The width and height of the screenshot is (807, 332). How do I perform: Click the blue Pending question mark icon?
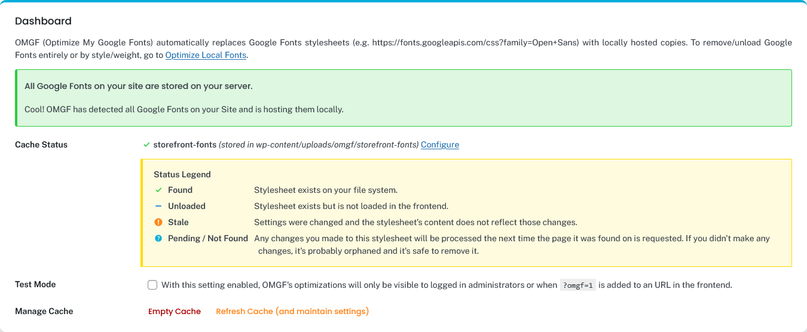(158, 238)
